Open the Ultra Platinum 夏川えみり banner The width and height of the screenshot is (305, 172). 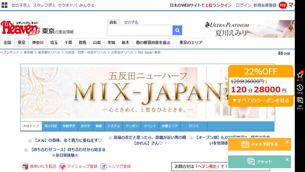pos(249,29)
